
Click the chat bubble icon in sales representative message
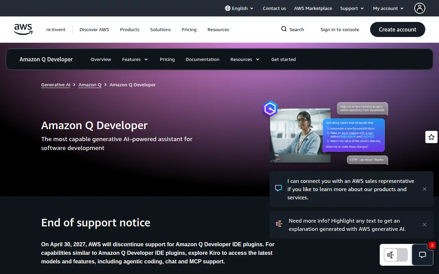click(x=278, y=188)
